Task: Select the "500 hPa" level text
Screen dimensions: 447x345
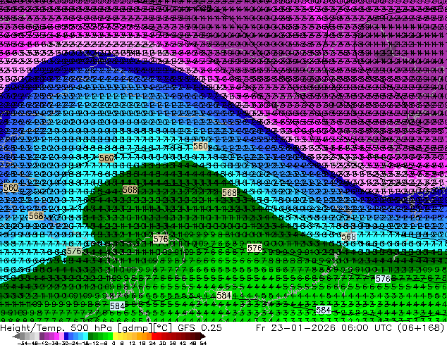Action: tap(91, 327)
